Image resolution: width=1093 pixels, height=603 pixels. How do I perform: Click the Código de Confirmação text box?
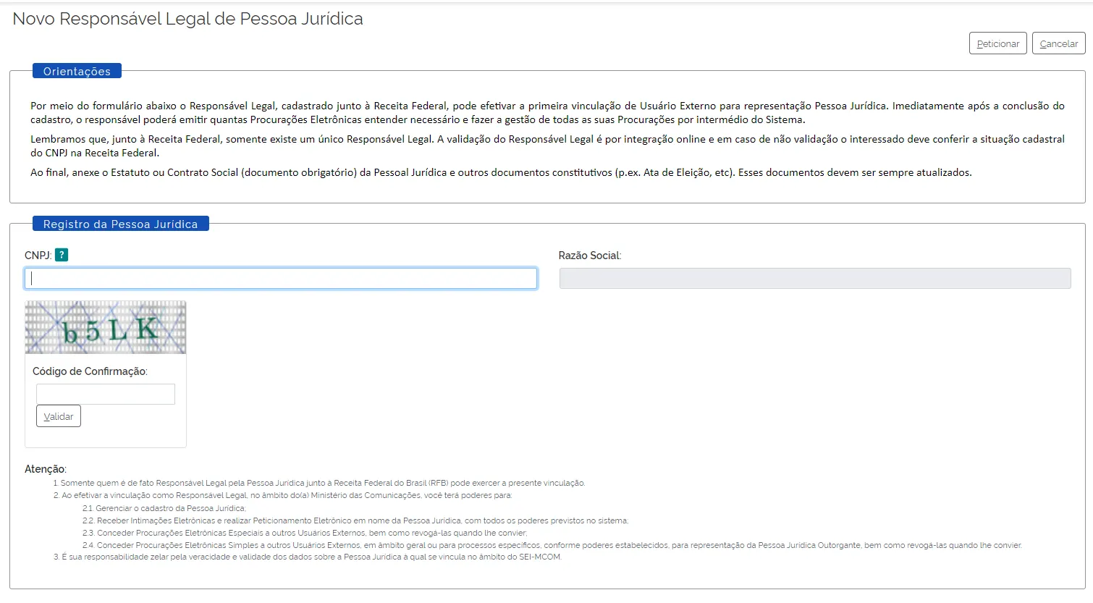[106, 394]
